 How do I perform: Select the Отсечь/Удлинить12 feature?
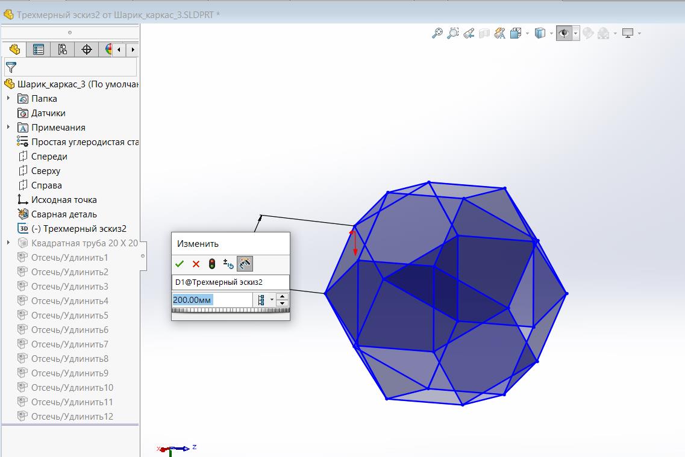[64, 417]
